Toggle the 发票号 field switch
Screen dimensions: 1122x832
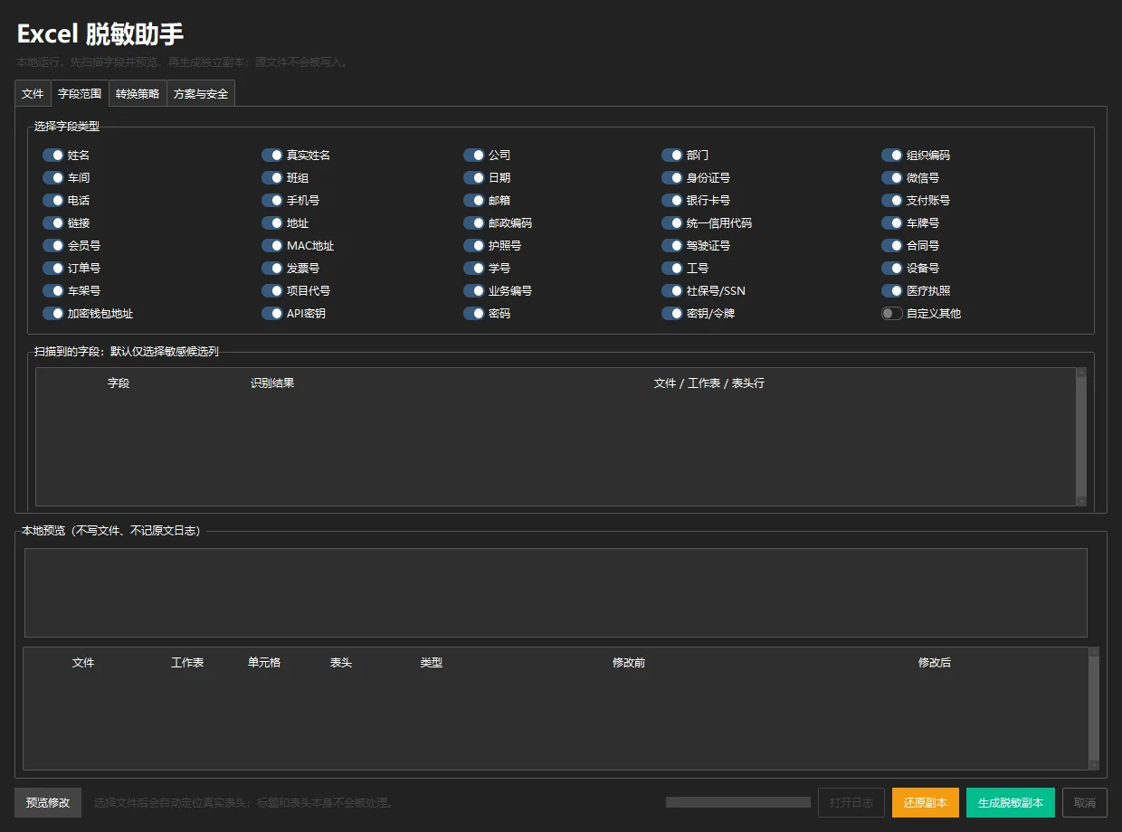point(272,269)
